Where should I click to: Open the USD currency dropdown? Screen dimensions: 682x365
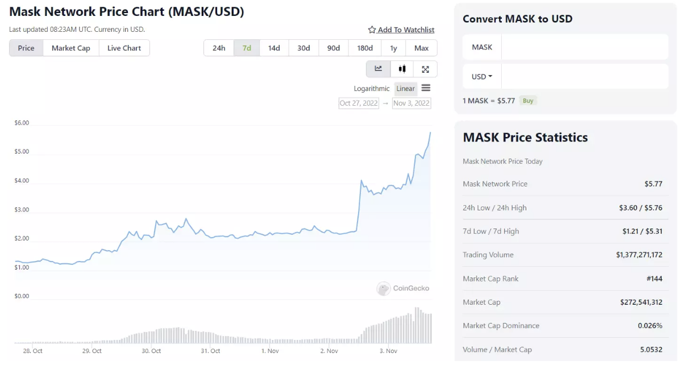click(x=482, y=77)
